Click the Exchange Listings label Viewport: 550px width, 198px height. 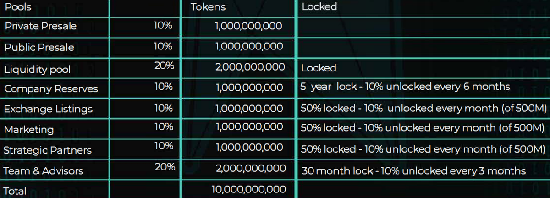coord(48,109)
